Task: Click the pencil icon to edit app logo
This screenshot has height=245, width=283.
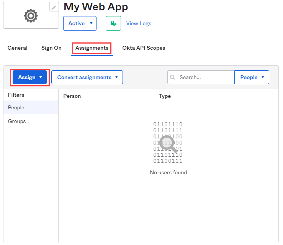Action: [x=54, y=7]
